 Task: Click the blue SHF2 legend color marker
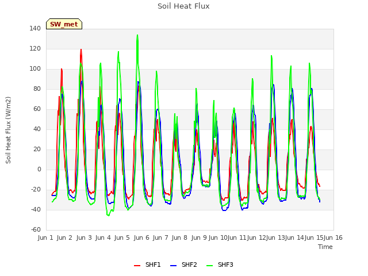[x=173, y=265]
